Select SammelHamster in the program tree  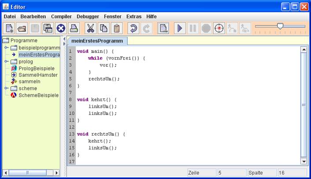pyautogui.click(x=38, y=75)
